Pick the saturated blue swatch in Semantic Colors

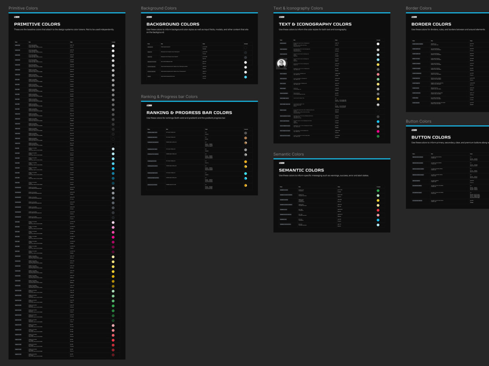coord(378,220)
